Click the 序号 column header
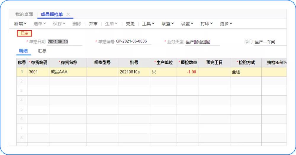Screen dimensions: 296x155 [x=22, y=63]
